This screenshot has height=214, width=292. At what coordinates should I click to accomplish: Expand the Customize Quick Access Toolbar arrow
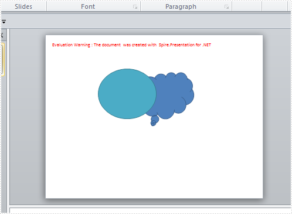click(x=4, y=22)
